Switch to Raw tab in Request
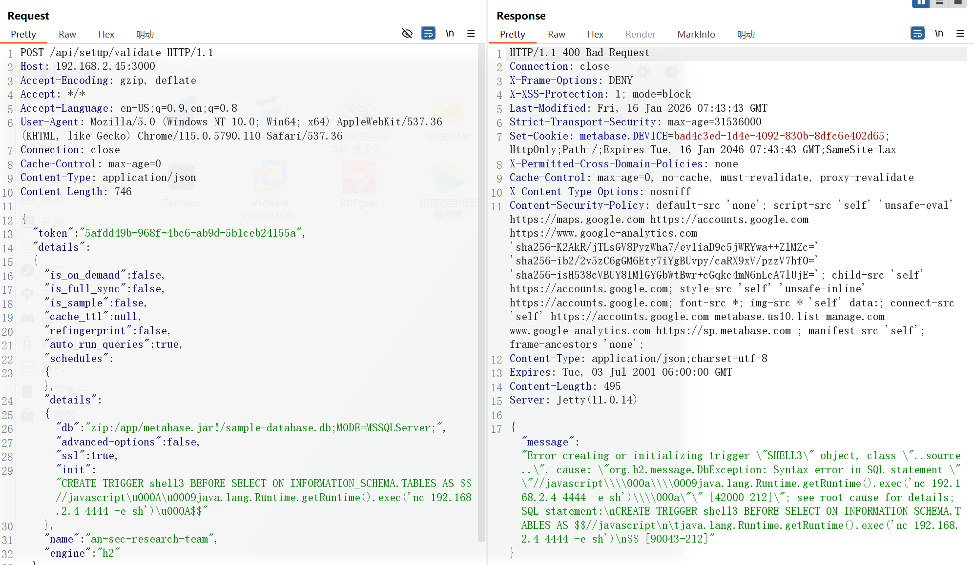Screen dimensions: 974x565 [x=67, y=34]
